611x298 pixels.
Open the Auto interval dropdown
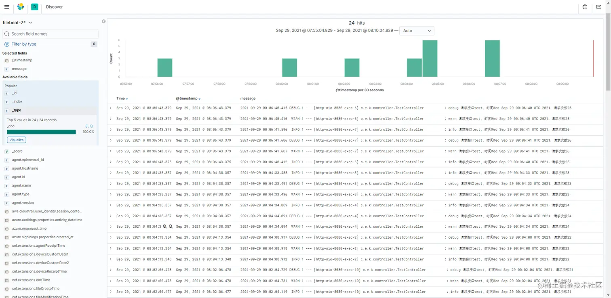point(417,31)
